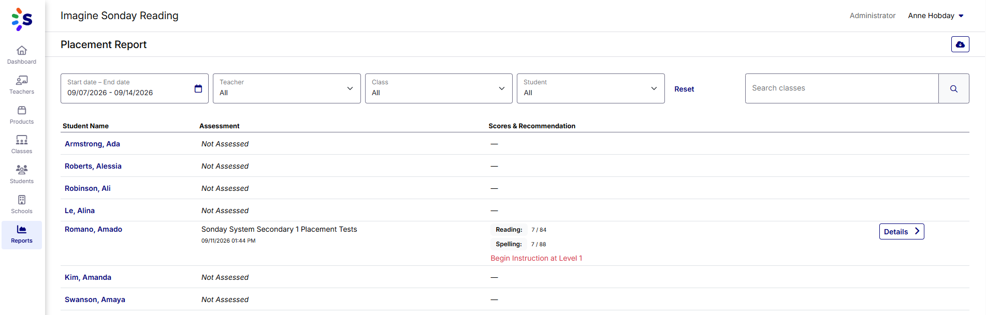This screenshot has height=315, width=986.
Task: Open the Schools sidebar icon
Action: 22,200
